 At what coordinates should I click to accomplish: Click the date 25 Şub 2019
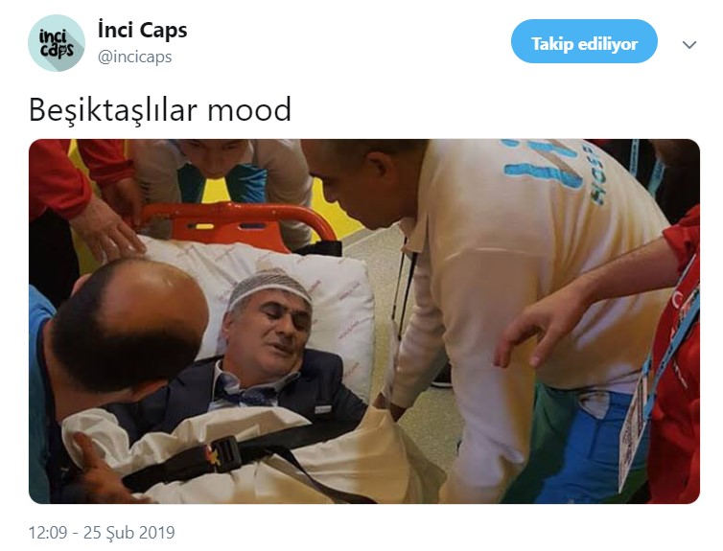pyautogui.click(x=129, y=533)
